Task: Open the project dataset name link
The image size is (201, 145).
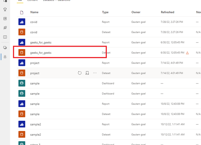Action: click(x=35, y=73)
